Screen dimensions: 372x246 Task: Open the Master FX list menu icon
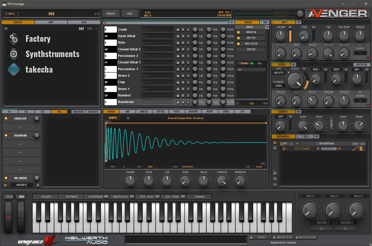38,185
